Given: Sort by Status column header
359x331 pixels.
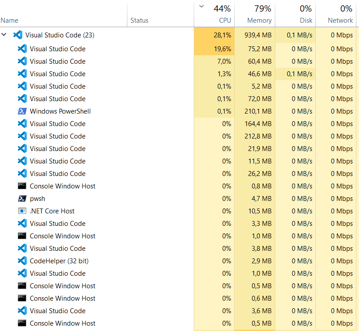Looking at the screenshot, I should coord(139,20).
